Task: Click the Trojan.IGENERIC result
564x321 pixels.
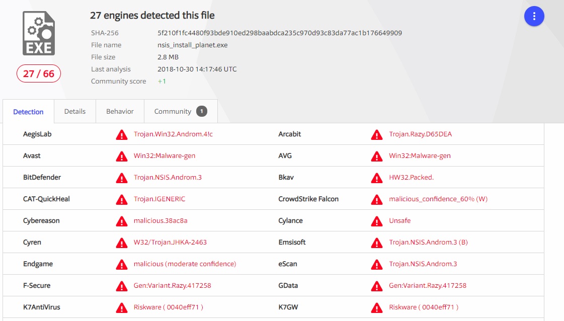Action: [159, 199]
